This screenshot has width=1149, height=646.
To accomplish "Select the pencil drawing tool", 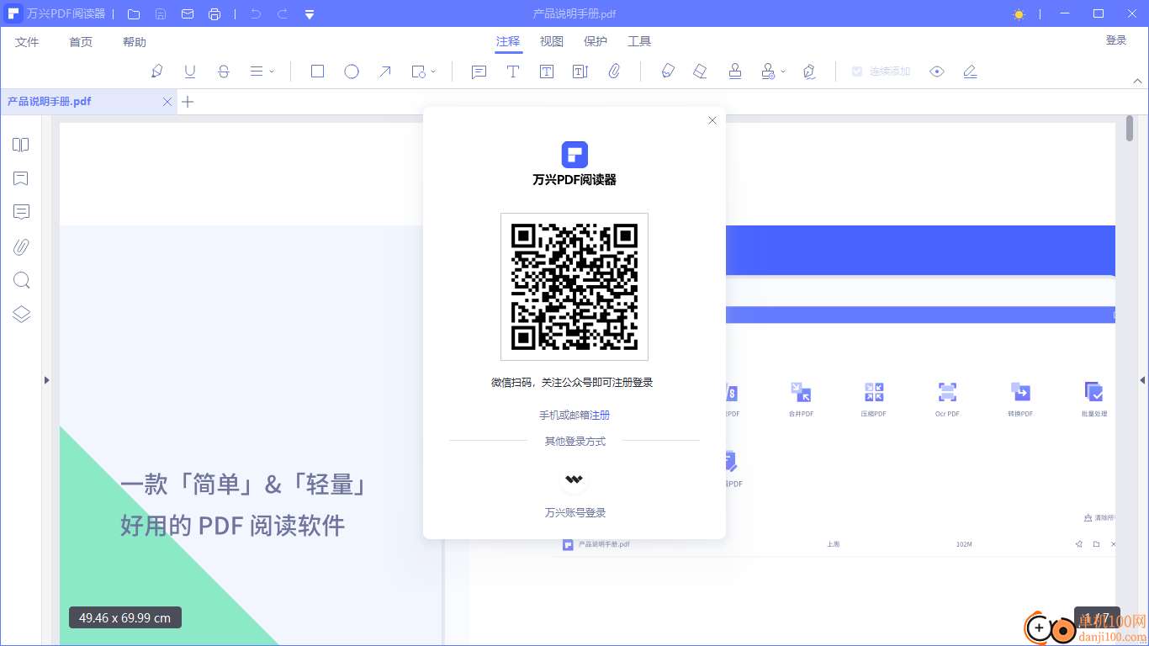I will pos(668,71).
